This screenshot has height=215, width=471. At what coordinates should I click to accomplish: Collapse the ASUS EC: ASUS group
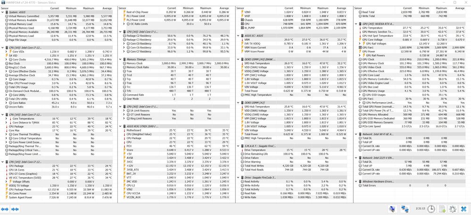238,35
